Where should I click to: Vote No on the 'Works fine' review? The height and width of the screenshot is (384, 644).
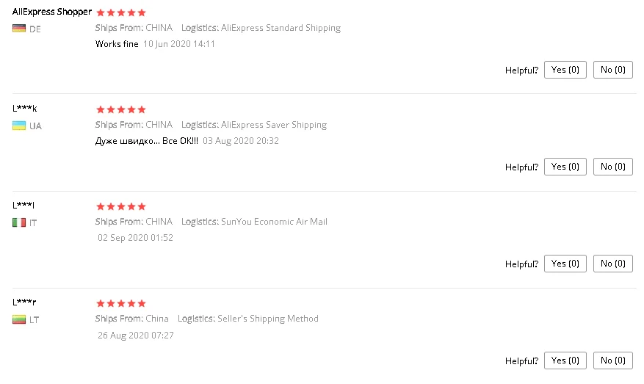(x=612, y=70)
